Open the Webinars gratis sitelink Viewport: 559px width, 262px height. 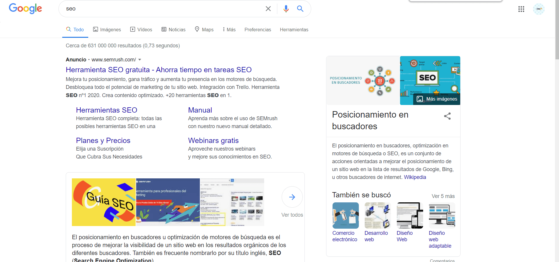pyautogui.click(x=213, y=140)
